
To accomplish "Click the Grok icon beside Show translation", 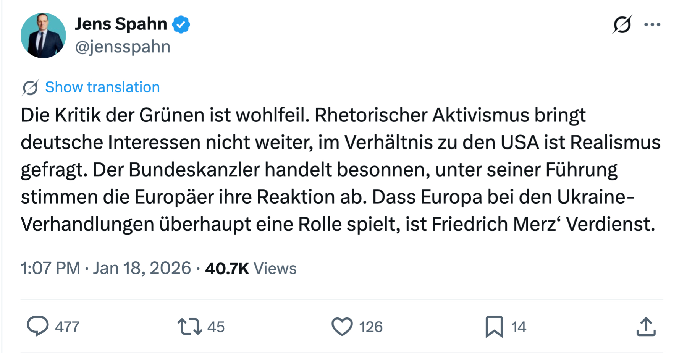I will click(30, 87).
